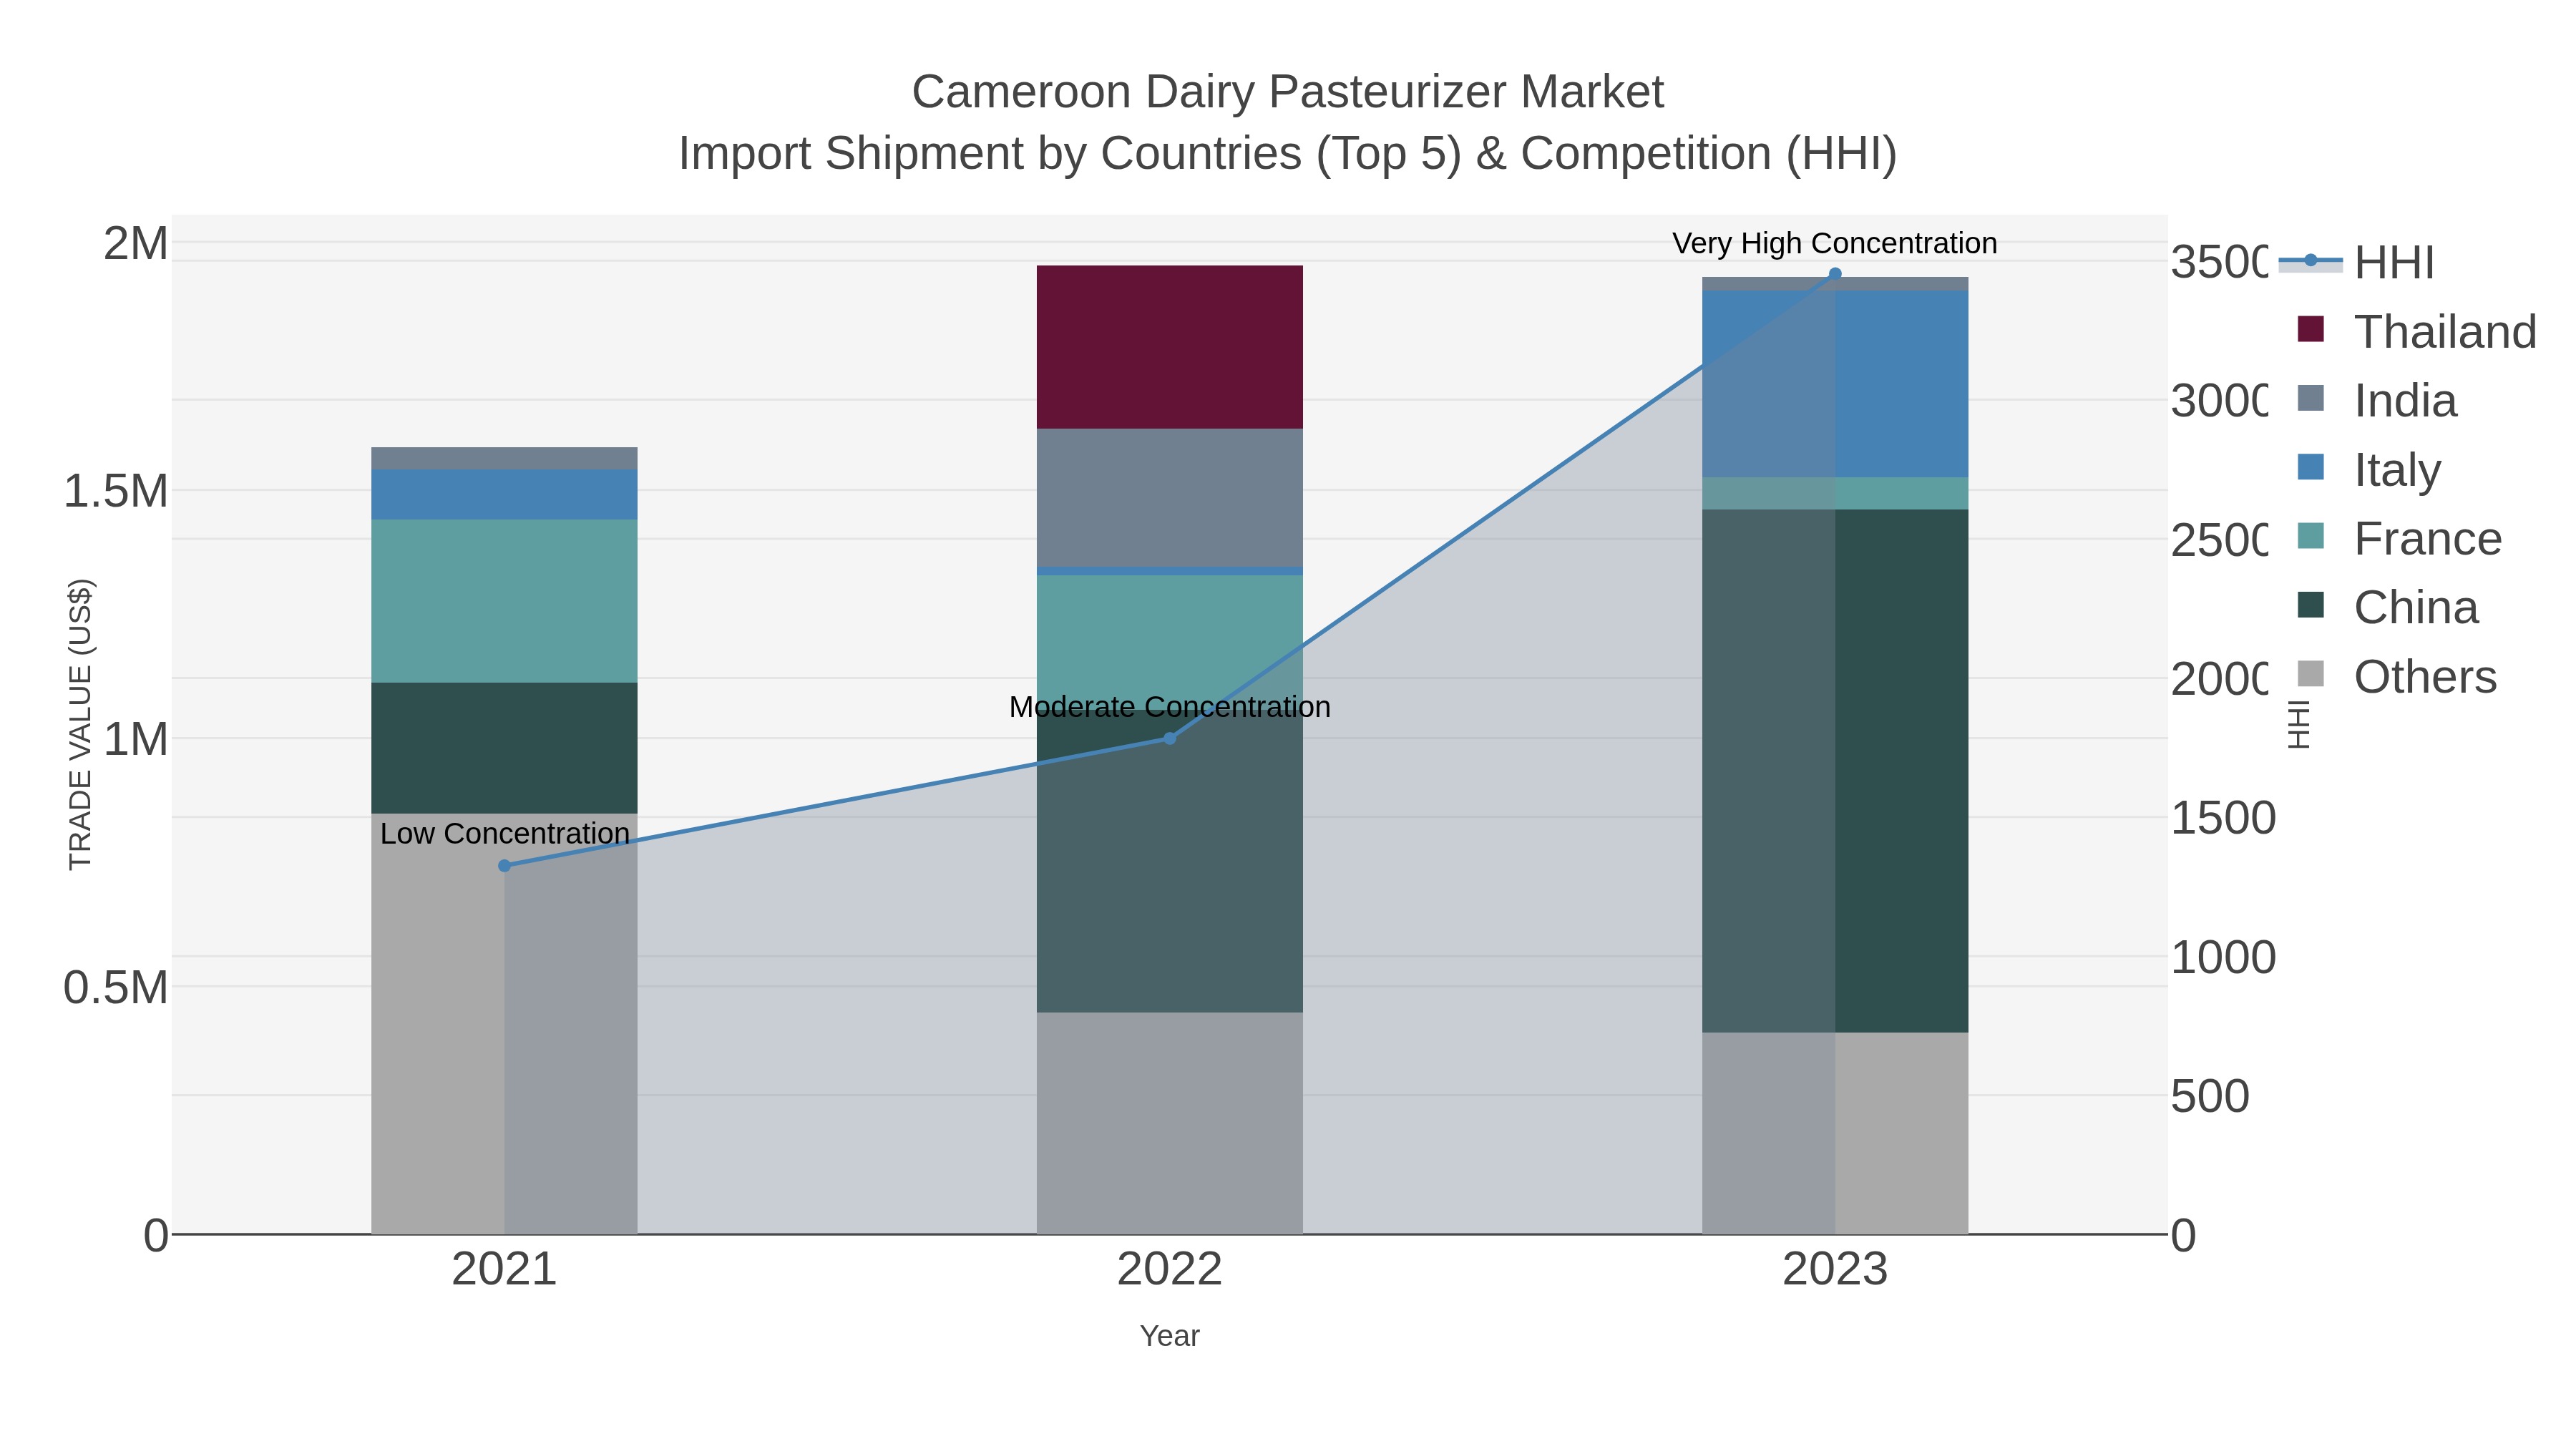Click the chart title 'Cameroon Dairy Pasteurizer Market'
Viewport: 2576px width, 1449px height.
pyautogui.click(x=1287, y=92)
